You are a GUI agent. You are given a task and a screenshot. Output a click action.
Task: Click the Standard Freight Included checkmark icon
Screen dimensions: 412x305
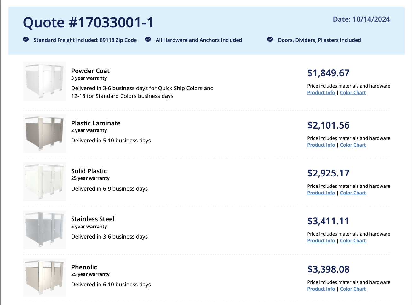[26, 39]
